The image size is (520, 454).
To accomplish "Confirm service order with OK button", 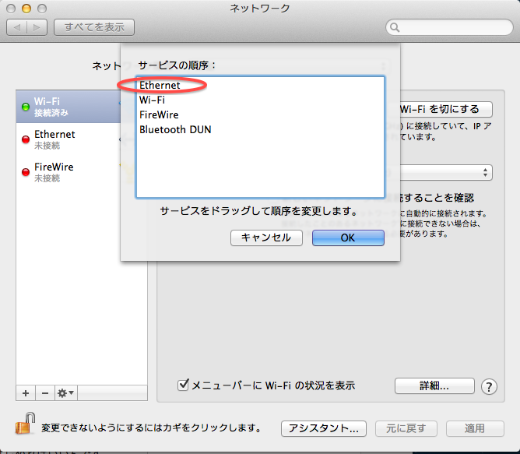I will [x=348, y=238].
